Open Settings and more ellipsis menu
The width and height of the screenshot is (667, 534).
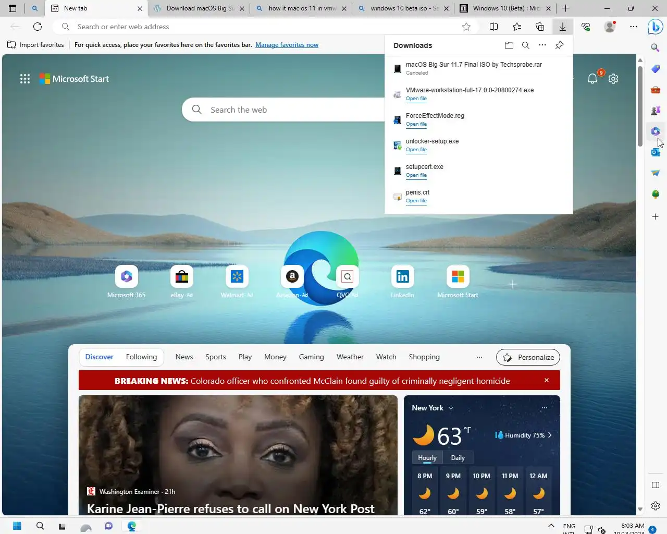pos(634,27)
